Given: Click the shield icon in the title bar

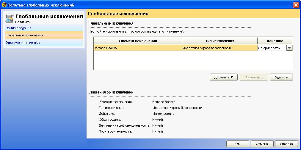Looking at the screenshot, I should [x=4, y=5].
